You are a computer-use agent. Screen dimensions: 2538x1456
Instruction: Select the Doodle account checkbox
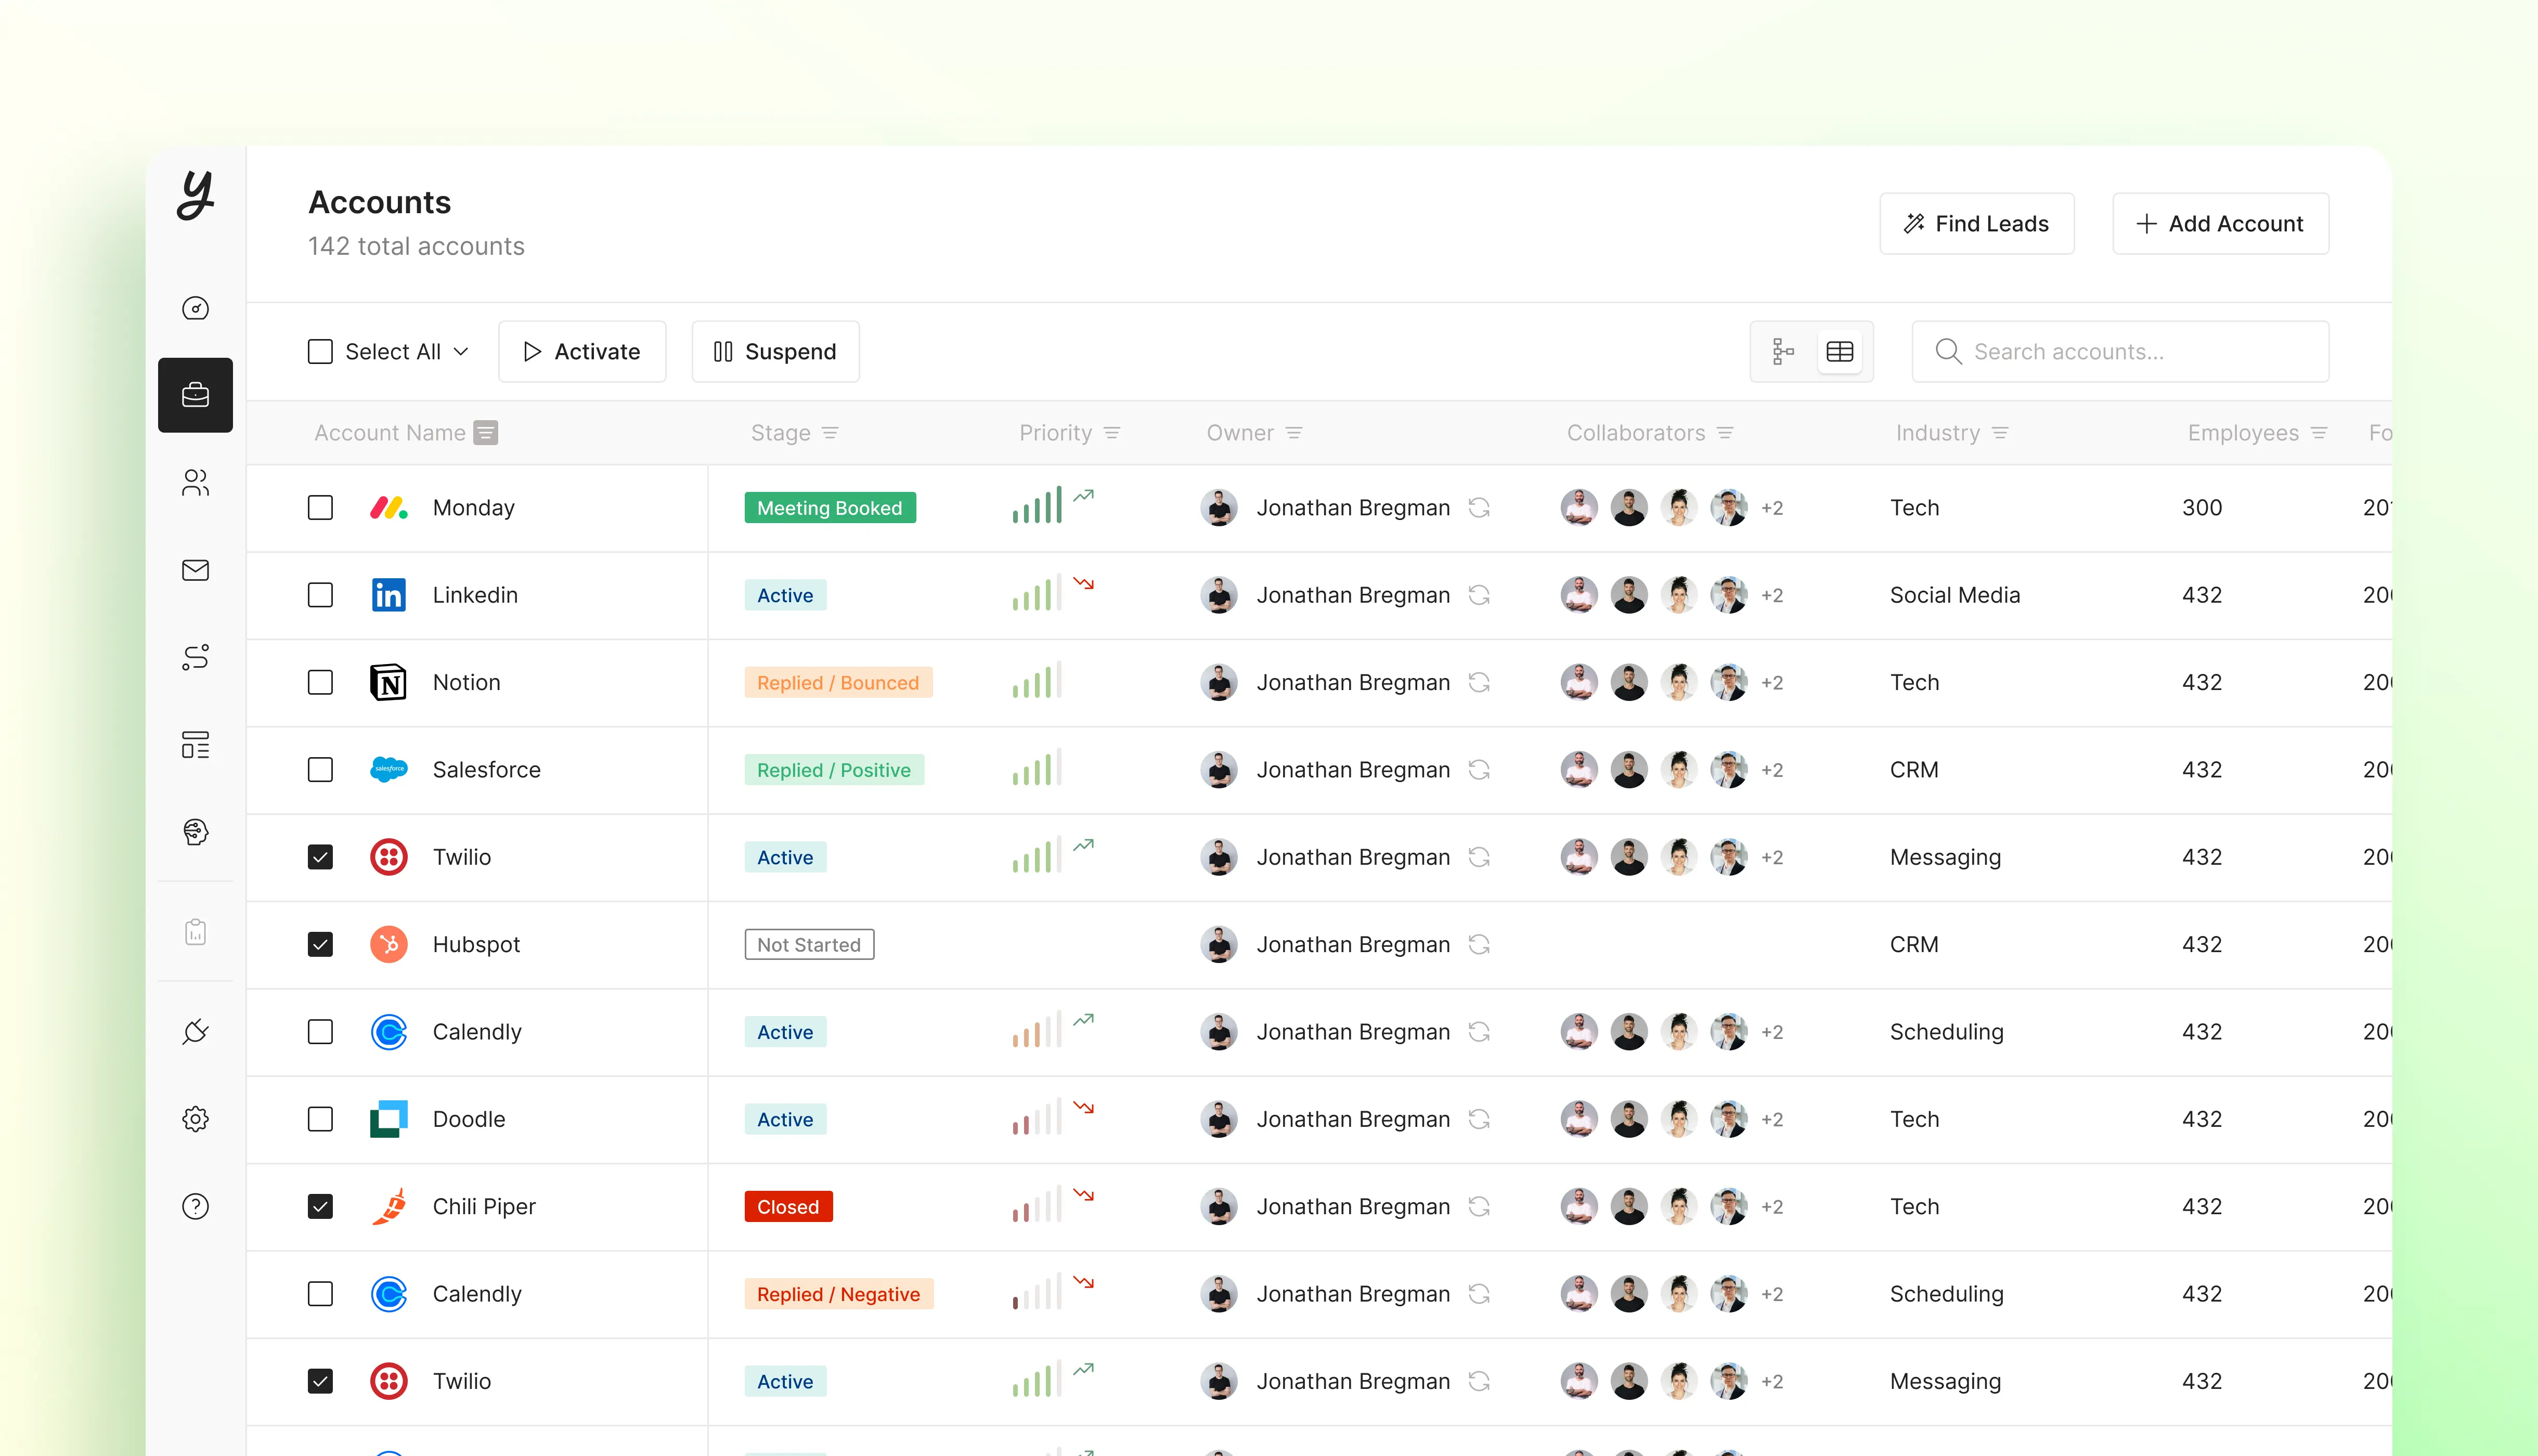tap(320, 1119)
